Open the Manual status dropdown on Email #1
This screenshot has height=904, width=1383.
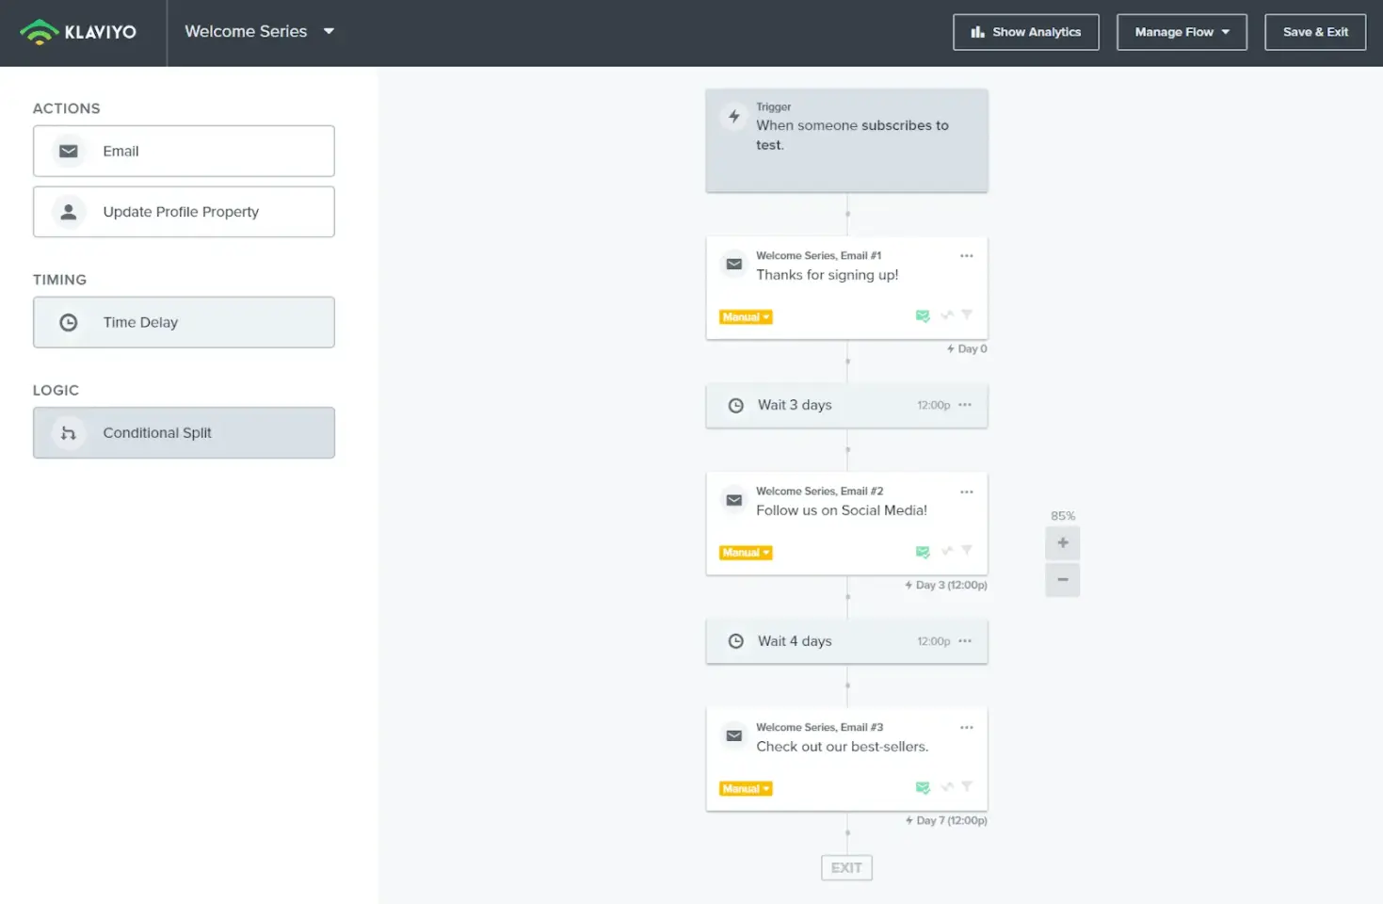[745, 316]
